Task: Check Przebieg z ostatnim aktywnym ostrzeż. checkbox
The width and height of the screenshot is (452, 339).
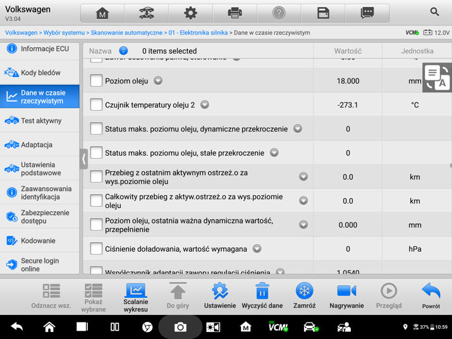Action: (x=96, y=177)
